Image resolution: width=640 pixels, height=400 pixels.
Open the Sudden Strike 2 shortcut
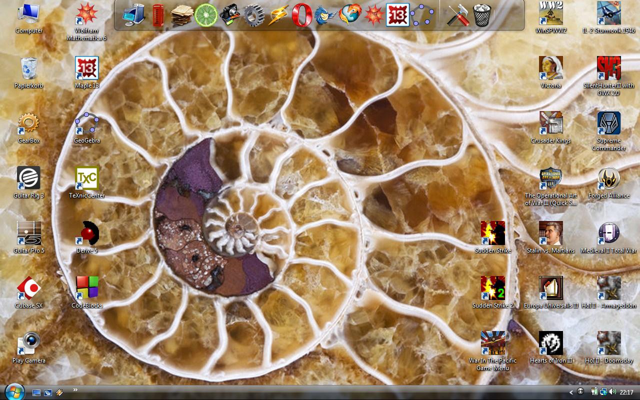click(x=493, y=293)
